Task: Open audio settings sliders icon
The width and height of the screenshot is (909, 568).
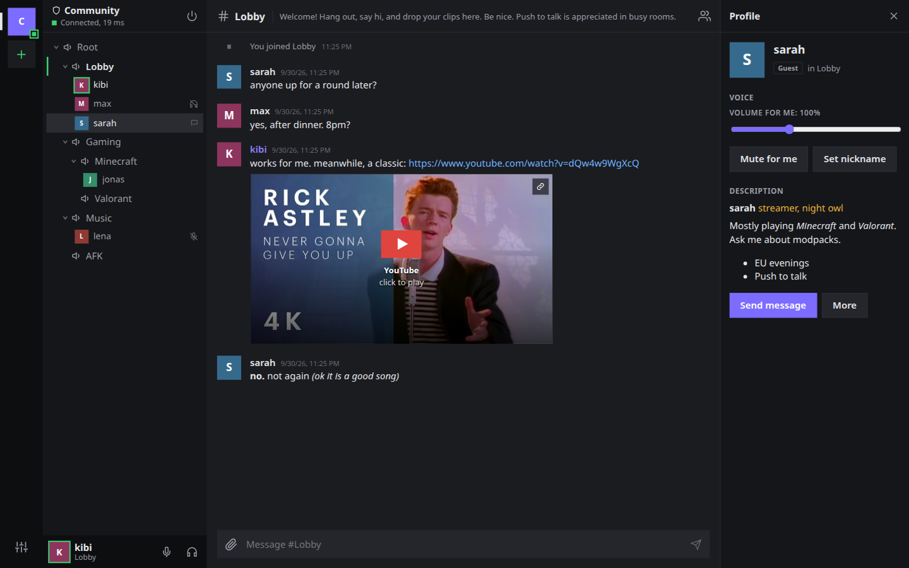Action: coord(21,547)
